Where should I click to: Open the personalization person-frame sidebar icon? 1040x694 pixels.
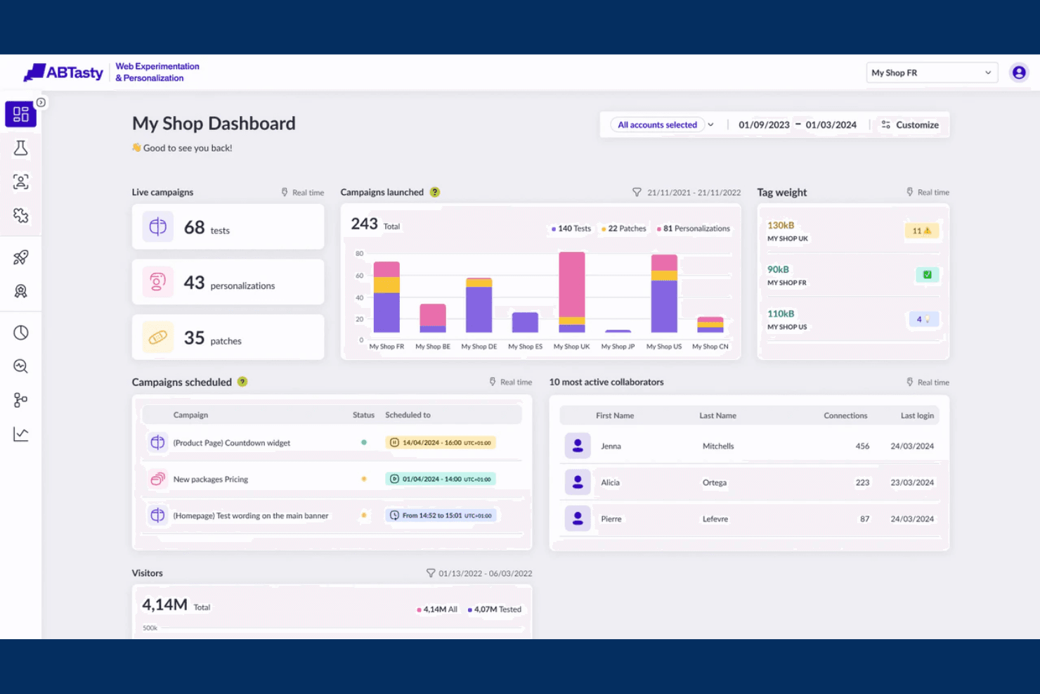tap(21, 181)
